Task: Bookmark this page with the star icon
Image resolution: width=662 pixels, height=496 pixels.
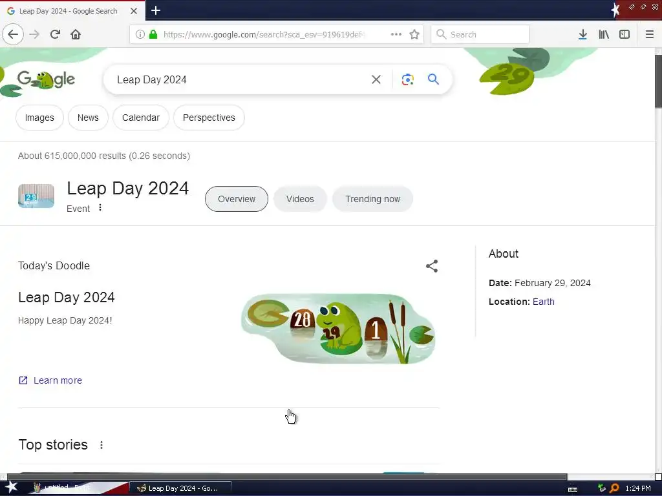Action: tap(414, 34)
